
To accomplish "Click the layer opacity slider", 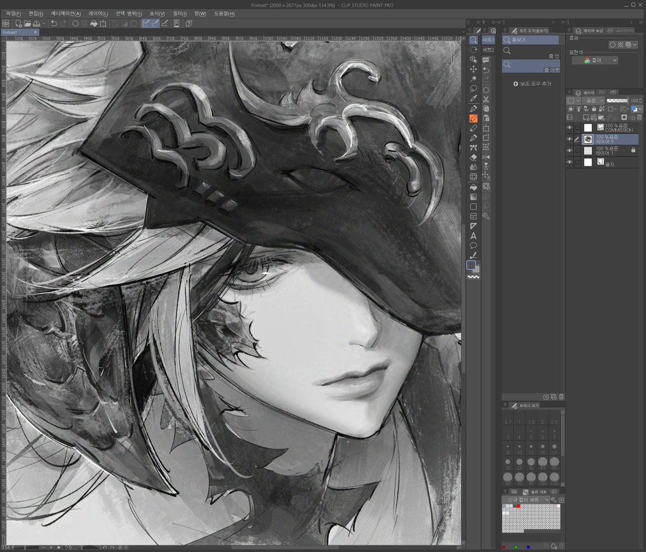I will point(617,101).
